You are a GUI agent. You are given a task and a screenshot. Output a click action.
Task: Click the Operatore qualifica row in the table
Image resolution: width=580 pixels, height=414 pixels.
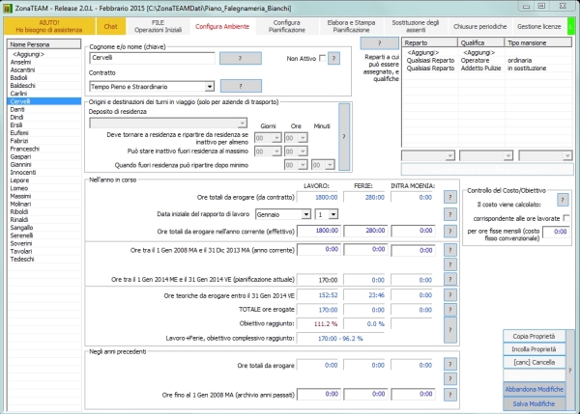click(x=487, y=60)
